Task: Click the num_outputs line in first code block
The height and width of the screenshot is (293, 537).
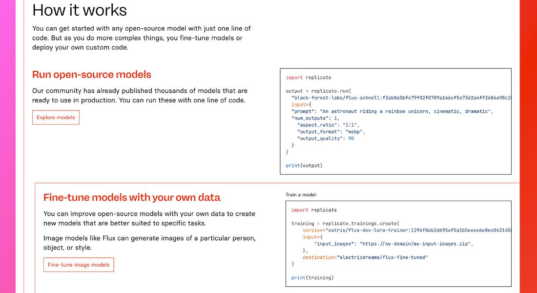Action: coord(315,118)
